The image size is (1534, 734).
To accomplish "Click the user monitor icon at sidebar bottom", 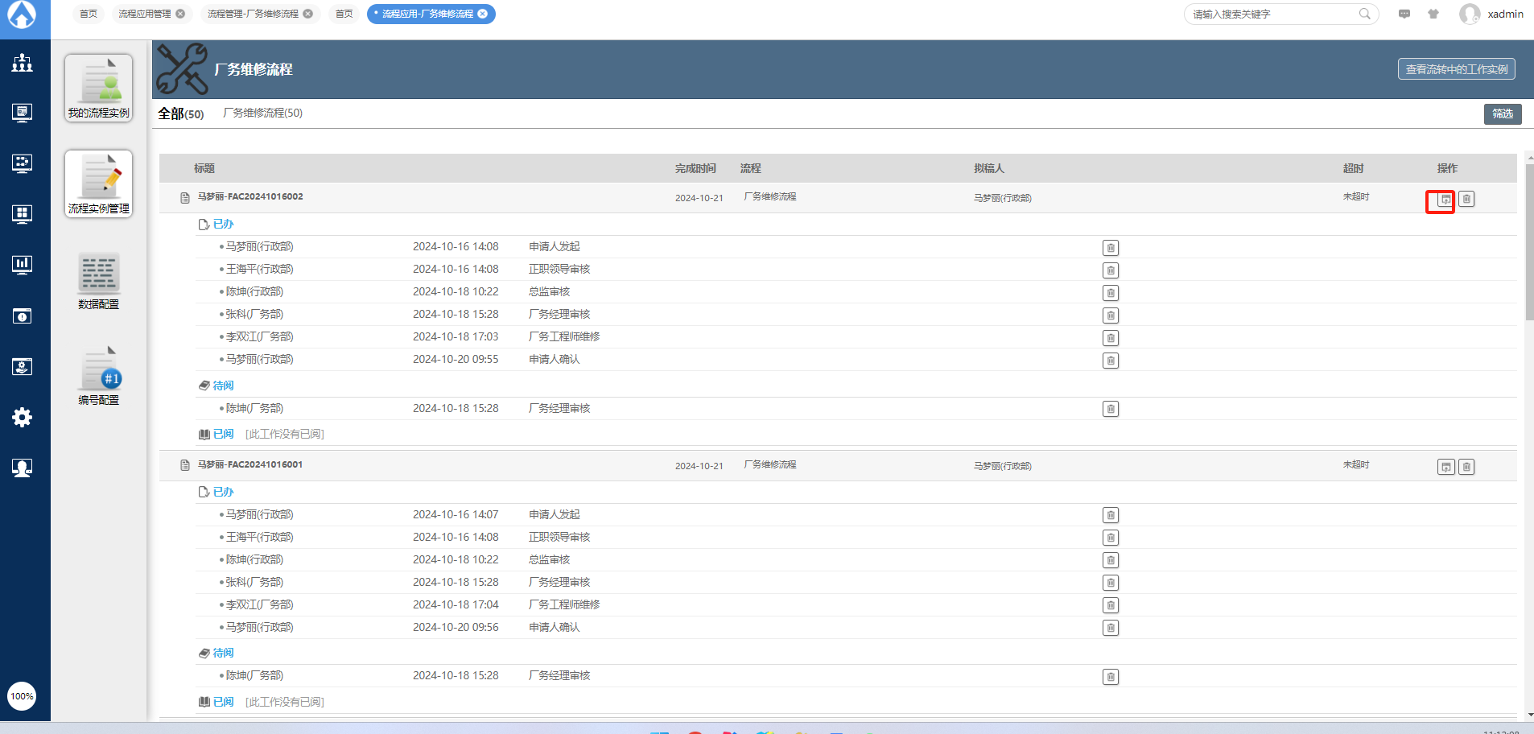I will [x=23, y=468].
